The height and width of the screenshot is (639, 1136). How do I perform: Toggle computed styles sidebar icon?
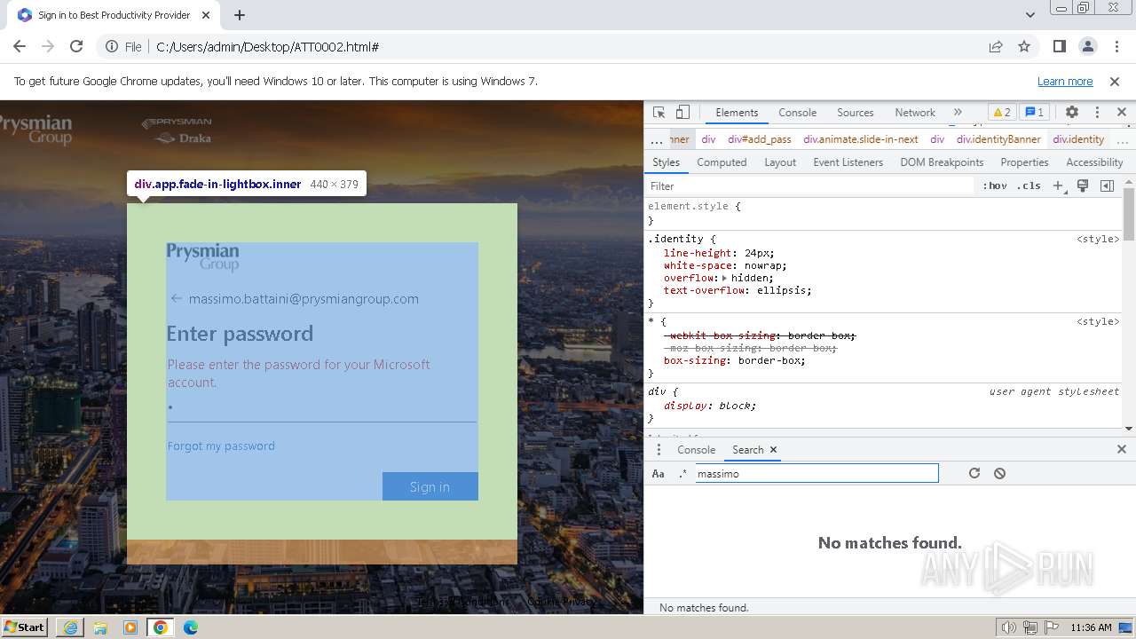click(1107, 186)
